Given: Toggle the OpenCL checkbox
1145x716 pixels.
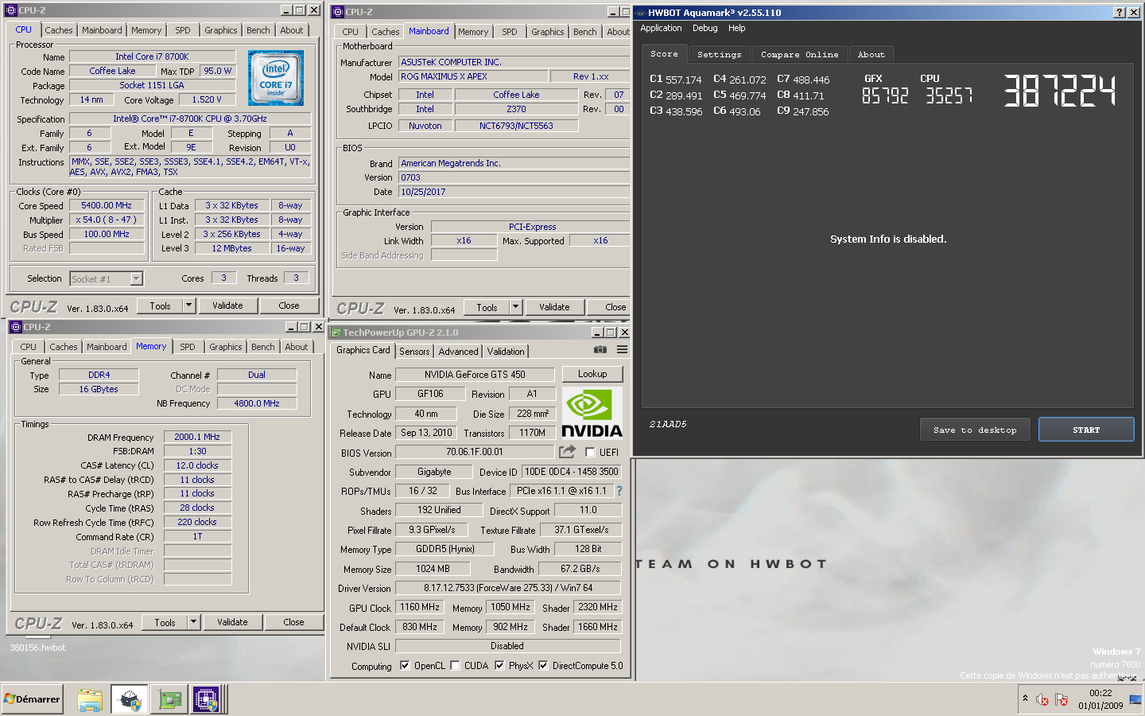Looking at the screenshot, I should (405, 665).
